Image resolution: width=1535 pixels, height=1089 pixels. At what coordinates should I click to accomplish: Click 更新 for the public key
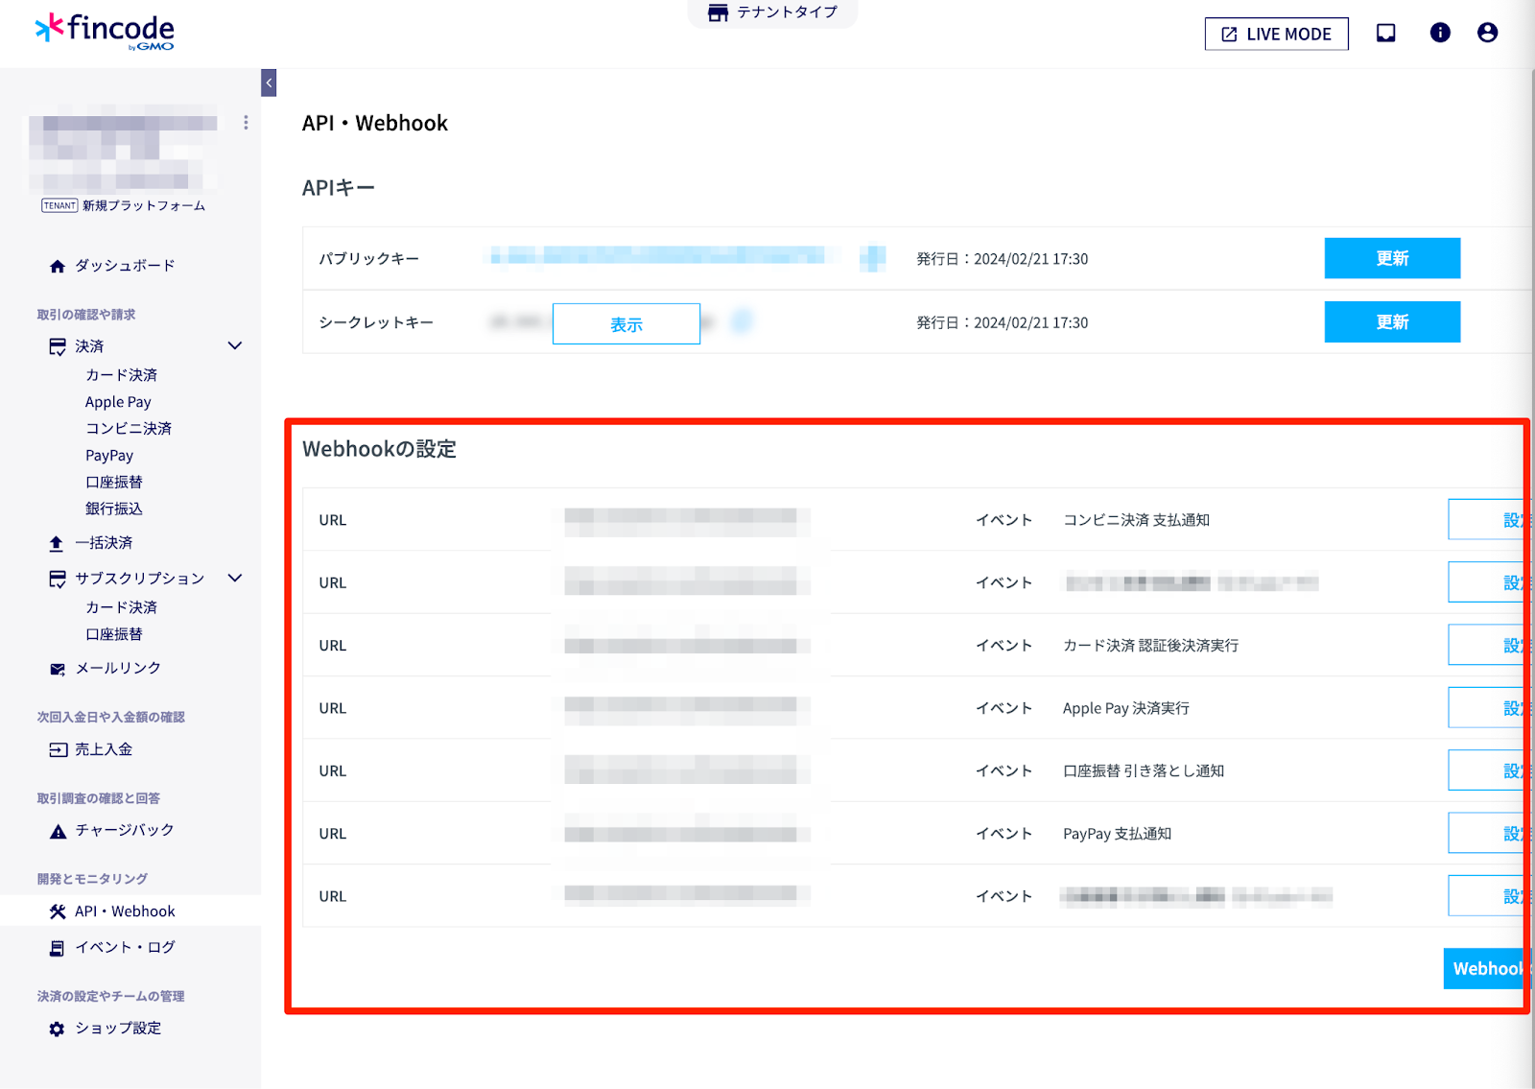tap(1391, 258)
